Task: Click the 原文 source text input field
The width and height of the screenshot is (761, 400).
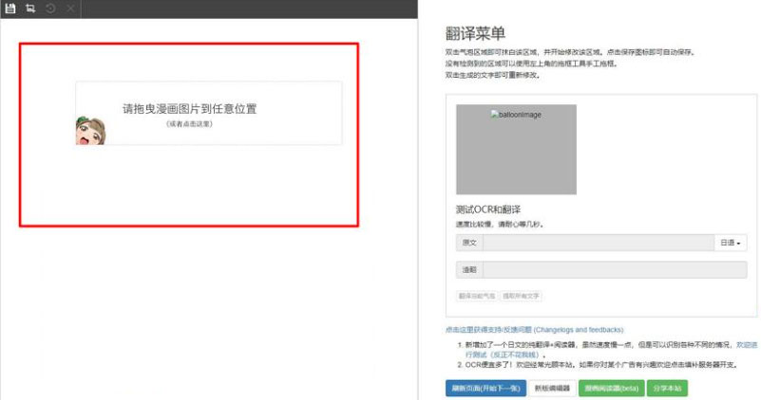Action: click(598, 244)
